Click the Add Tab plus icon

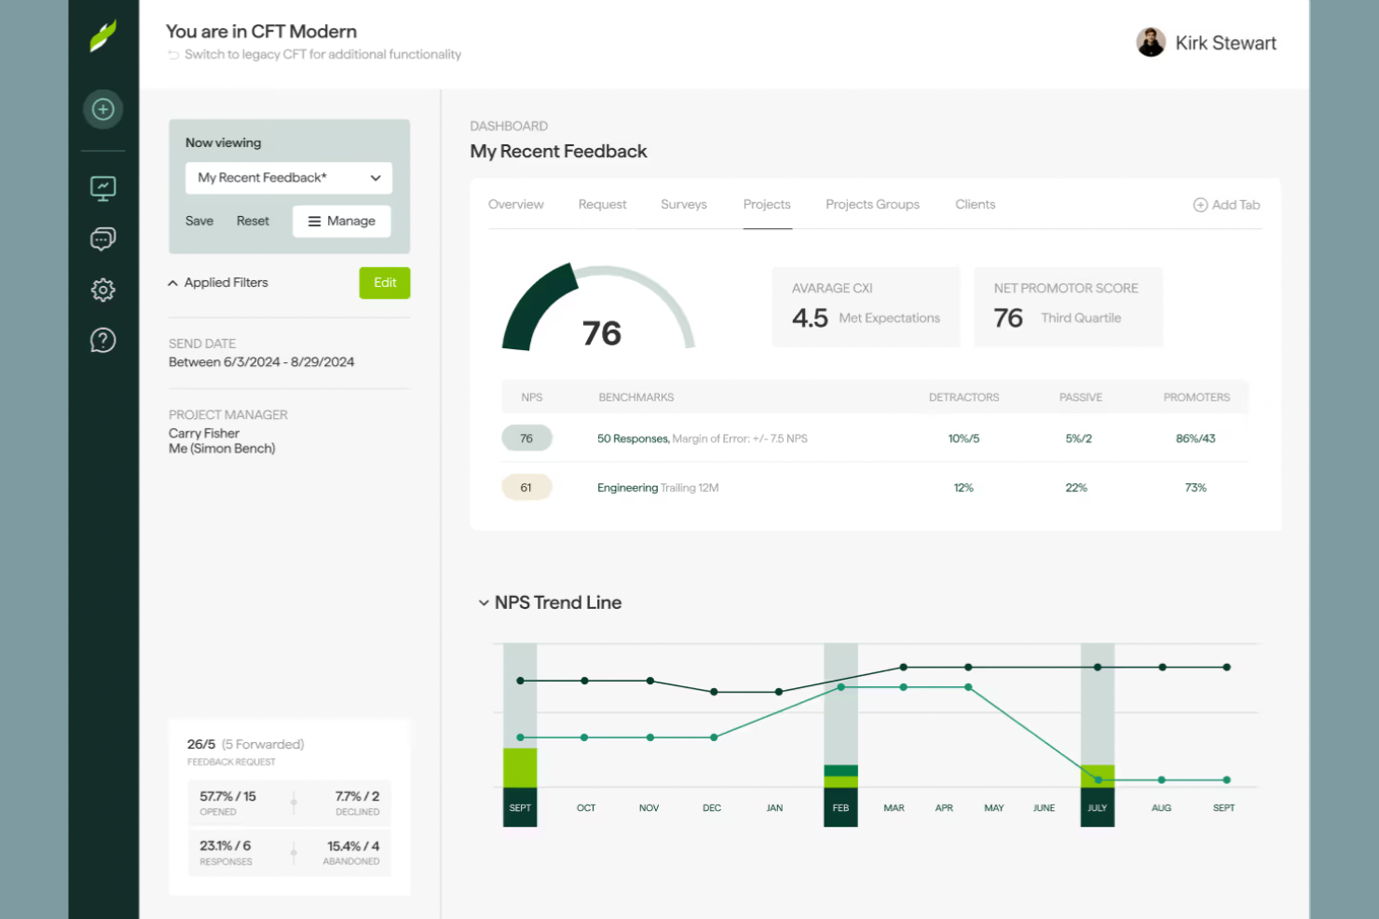(1200, 205)
